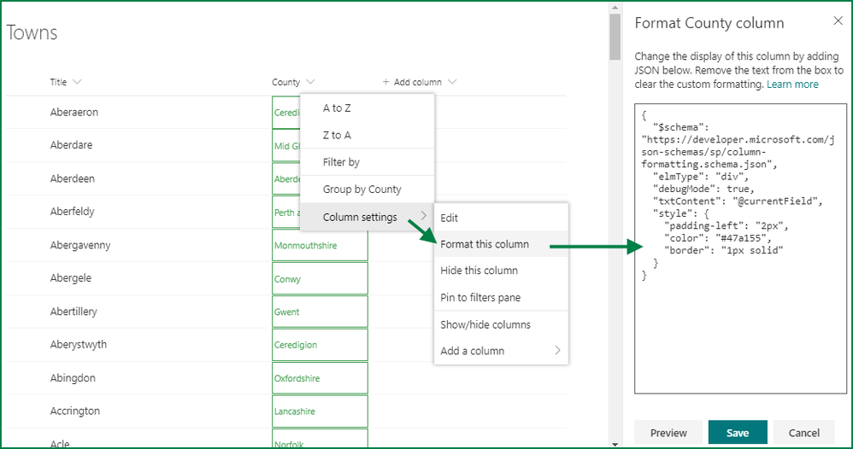Expand the Add column header chevron
This screenshot has height=449, width=853.
coord(452,83)
